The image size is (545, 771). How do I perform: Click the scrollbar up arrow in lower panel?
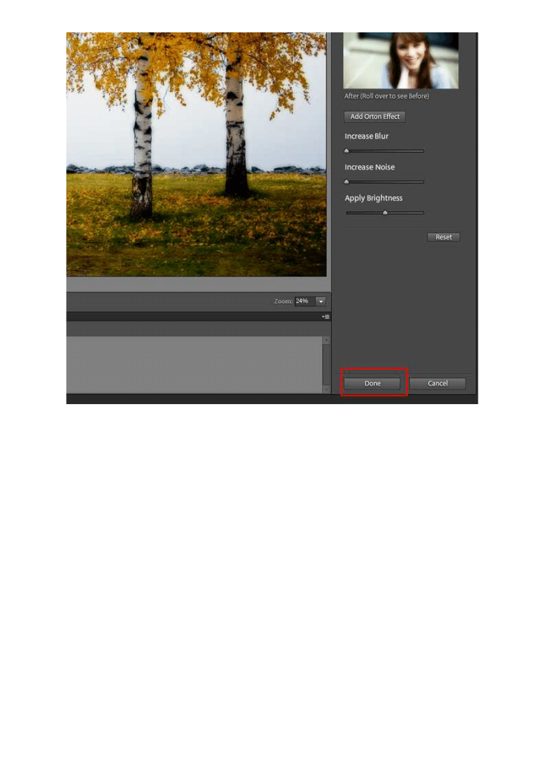pos(327,340)
